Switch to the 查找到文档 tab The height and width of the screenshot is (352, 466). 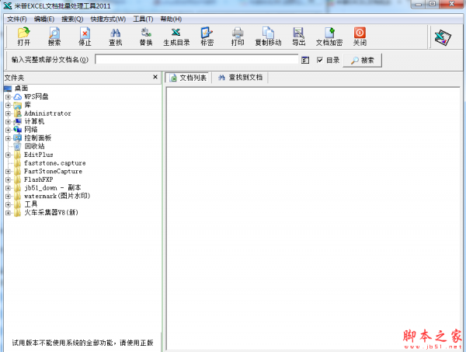(x=240, y=78)
